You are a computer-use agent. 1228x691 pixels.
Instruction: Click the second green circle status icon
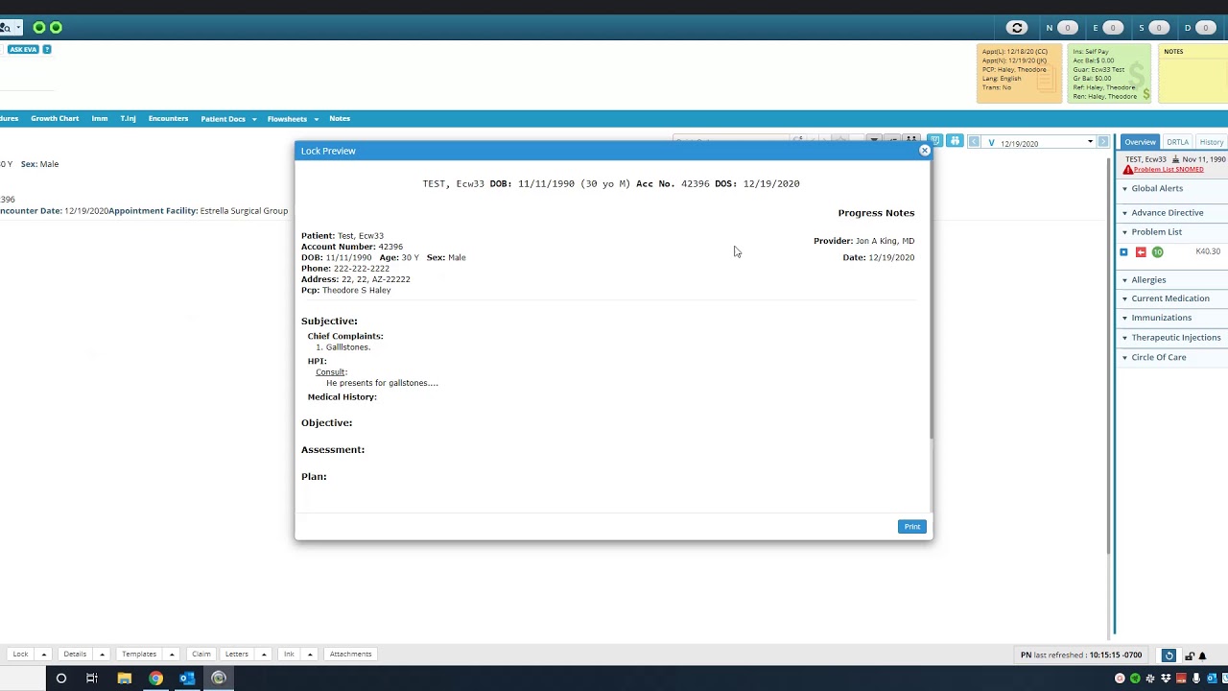pos(56,28)
